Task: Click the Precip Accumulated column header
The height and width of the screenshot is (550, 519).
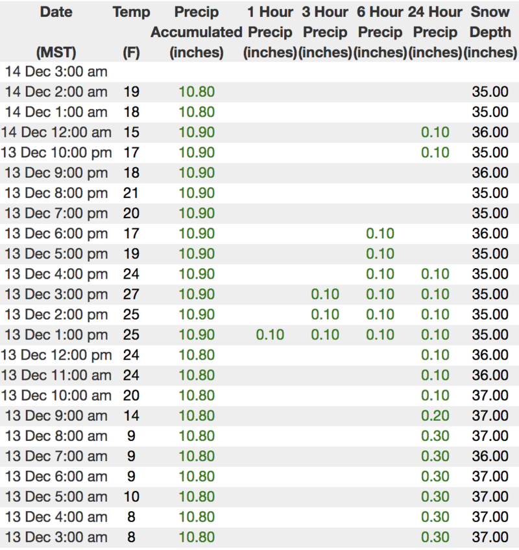Action: click(x=196, y=32)
